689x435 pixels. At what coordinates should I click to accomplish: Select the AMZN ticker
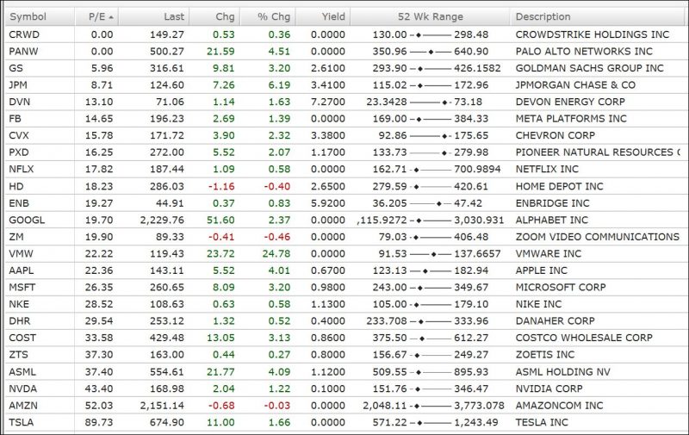point(23,405)
